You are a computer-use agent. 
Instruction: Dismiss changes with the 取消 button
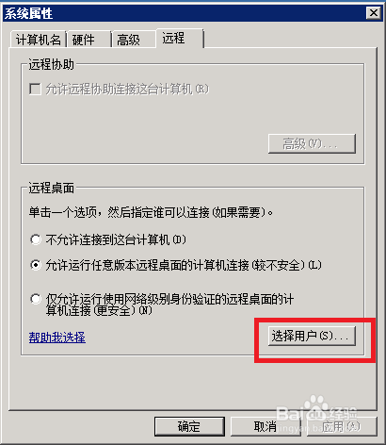pos(265,426)
